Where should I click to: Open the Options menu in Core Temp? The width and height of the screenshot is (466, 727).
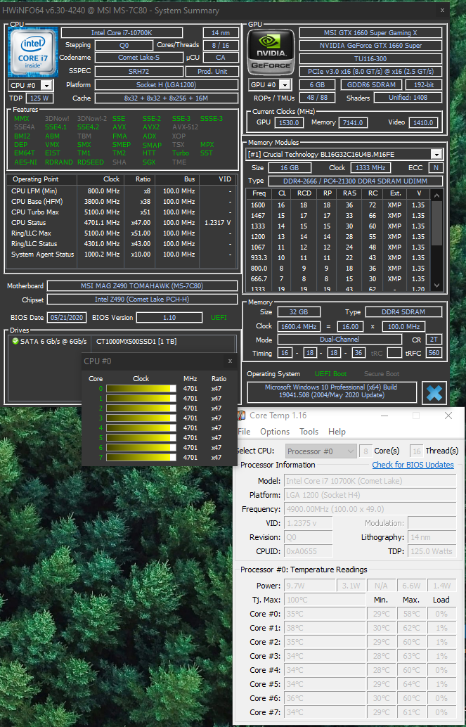coord(275,431)
